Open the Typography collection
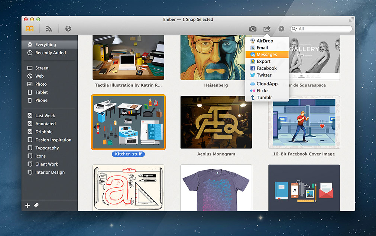Viewport: 376px width, 236px height. (49, 148)
